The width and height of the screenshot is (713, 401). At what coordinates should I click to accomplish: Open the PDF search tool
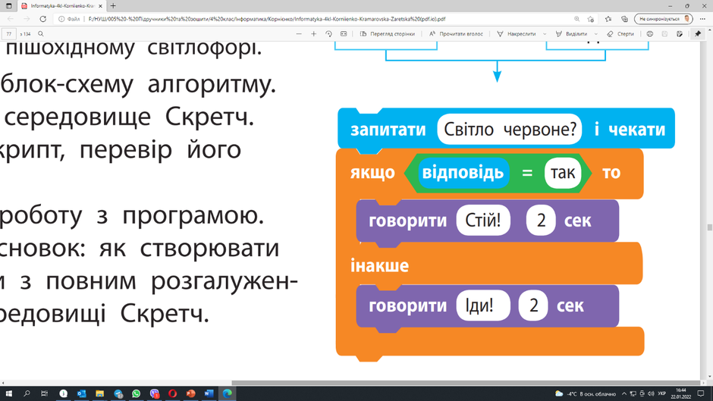(x=41, y=34)
